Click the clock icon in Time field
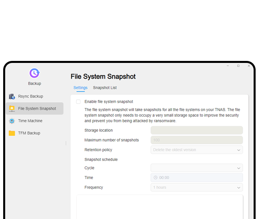The width and height of the screenshot is (258, 219). pos(155,178)
